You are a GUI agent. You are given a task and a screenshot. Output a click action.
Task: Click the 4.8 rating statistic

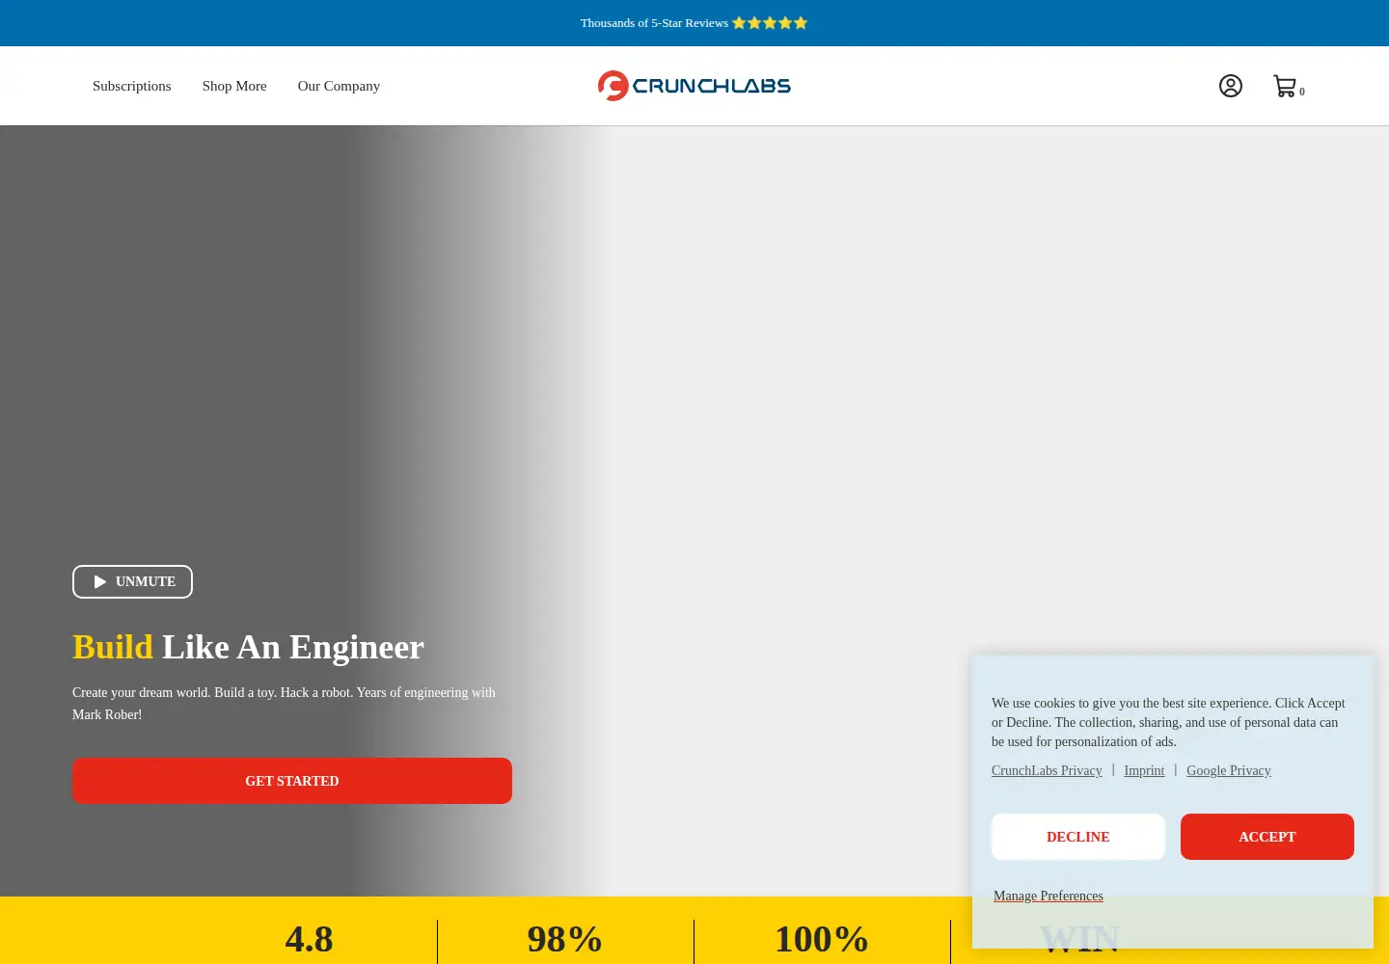coord(309,939)
